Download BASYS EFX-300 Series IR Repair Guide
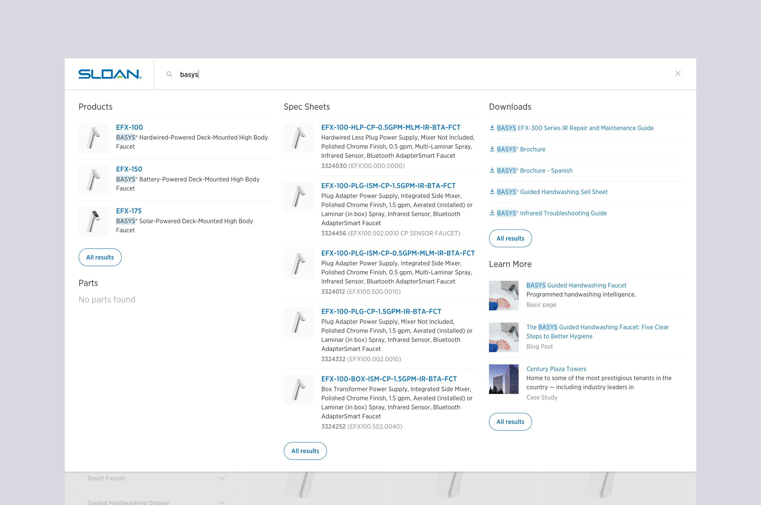Viewport: 761px width, 505px height. (x=575, y=128)
